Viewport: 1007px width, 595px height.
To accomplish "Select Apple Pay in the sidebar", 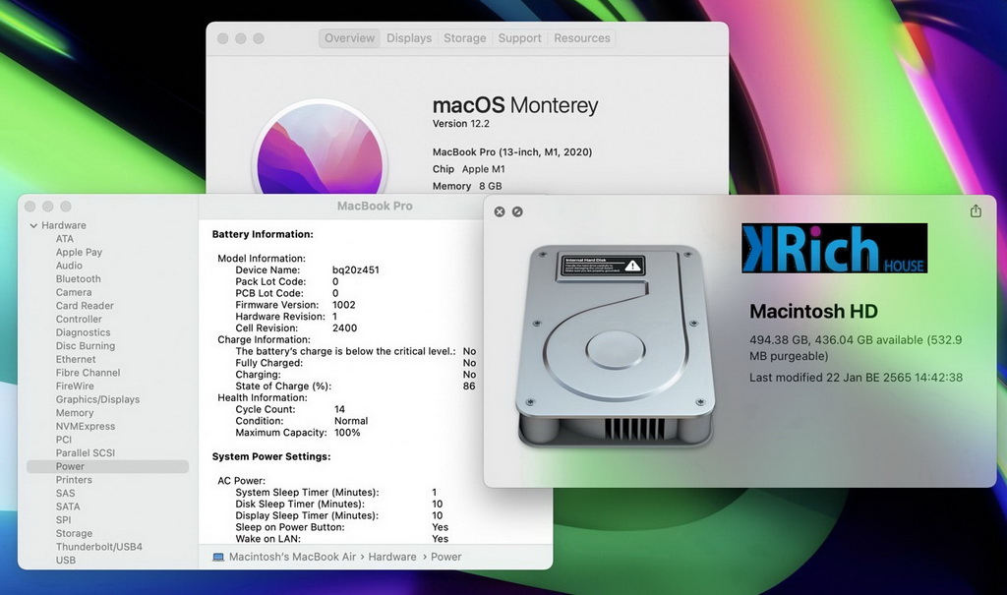I will click(x=79, y=253).
